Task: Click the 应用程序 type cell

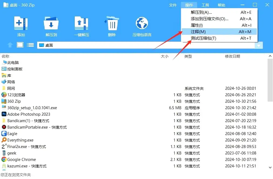Action: 192,108
